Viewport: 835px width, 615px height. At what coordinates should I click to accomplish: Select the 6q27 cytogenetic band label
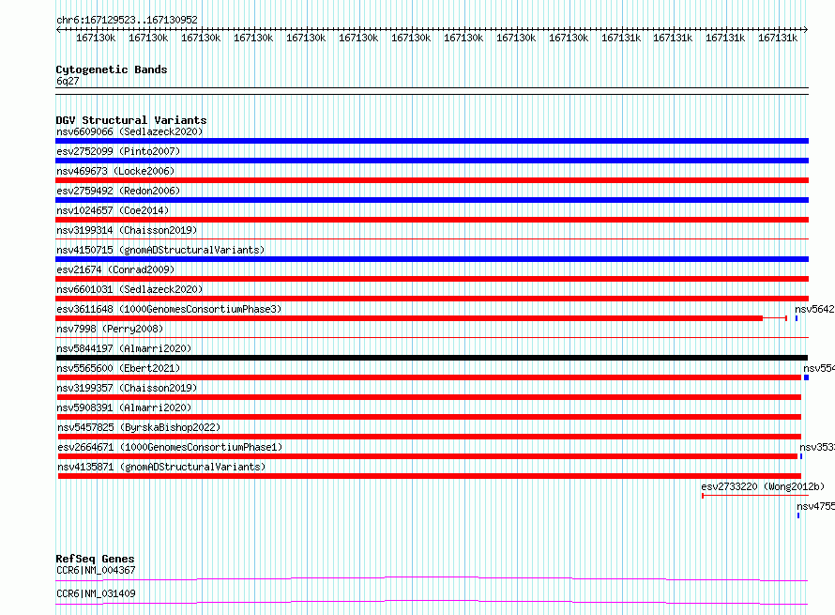(68, 81)
